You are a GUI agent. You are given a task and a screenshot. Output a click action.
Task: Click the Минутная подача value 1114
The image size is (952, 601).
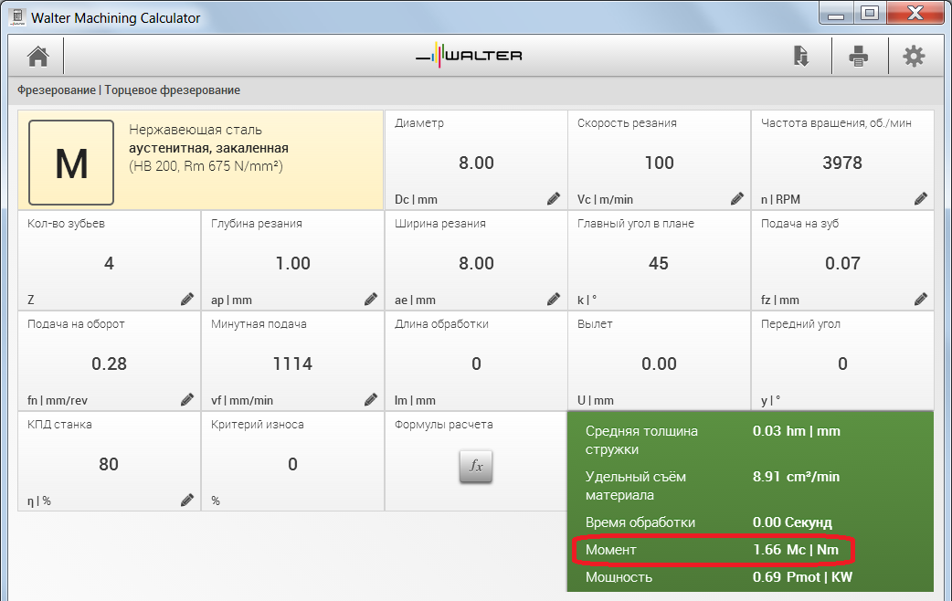[x=292, y=364]
